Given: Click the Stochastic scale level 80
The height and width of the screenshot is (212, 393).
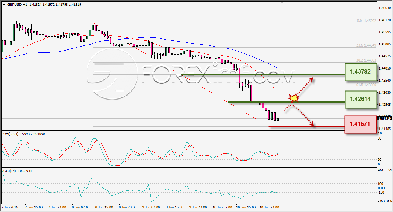Looking at the screenshot, I should point(379,138).
